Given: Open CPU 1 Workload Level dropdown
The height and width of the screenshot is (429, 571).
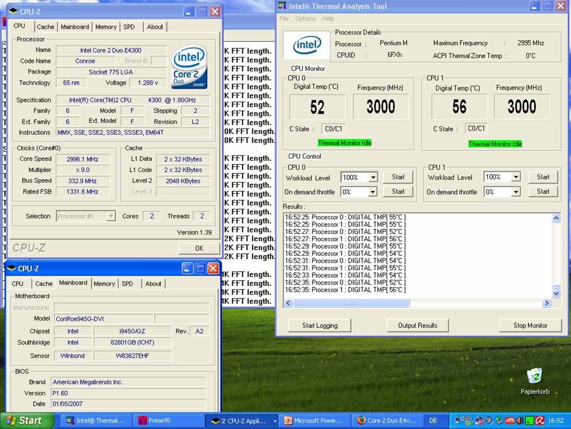Looking at the screenshot, I should click(516, 177).
